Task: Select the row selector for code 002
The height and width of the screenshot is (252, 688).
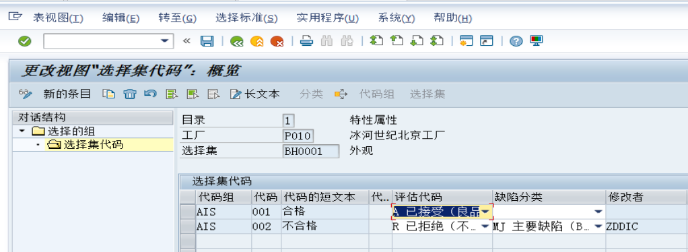Action: coord(188,226)
